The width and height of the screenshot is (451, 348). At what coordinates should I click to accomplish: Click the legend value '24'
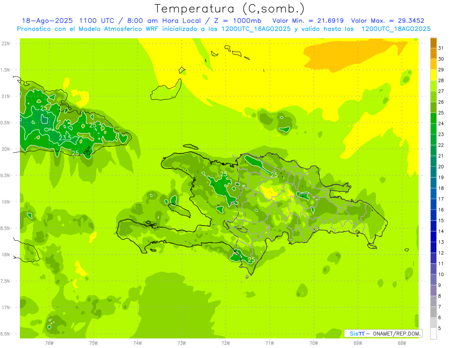(441, 124)
